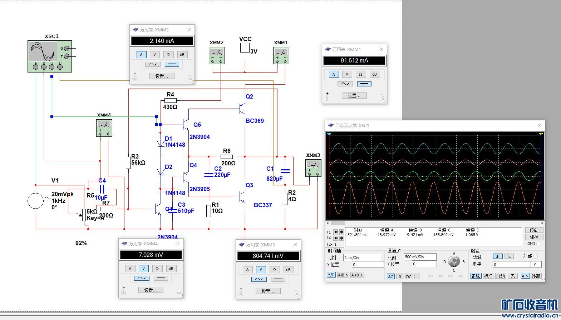Image resolution: width=561 pixels, height=320 pixels.
Task: Turn the channel selector knob
Action: click(x=454, y=262)
